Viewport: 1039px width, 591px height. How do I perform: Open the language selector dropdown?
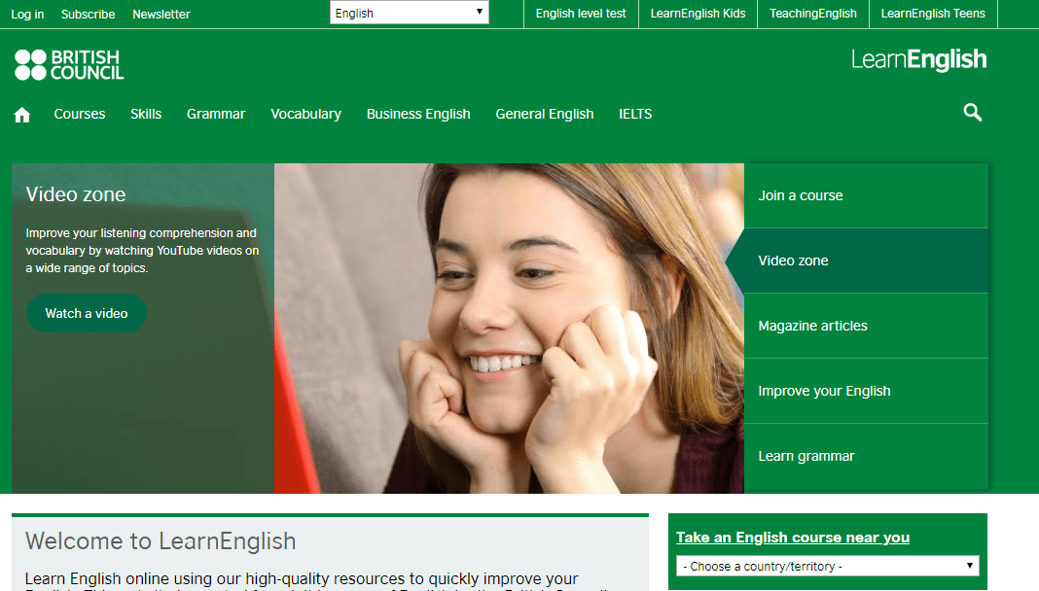pyautogui.click(x=410, y=13)
